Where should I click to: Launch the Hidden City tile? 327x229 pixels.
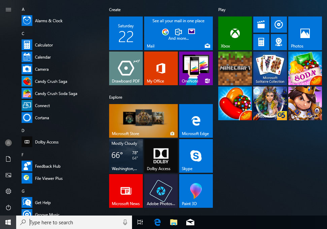pos(270,103)
